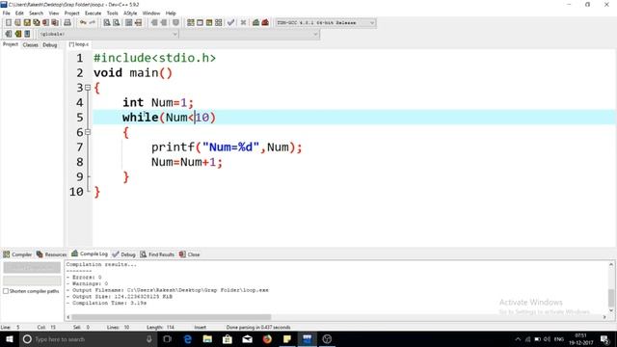Click the Save file toolbar icon

(27, 23)
